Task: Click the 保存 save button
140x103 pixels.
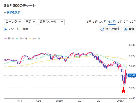Action: 130,29
